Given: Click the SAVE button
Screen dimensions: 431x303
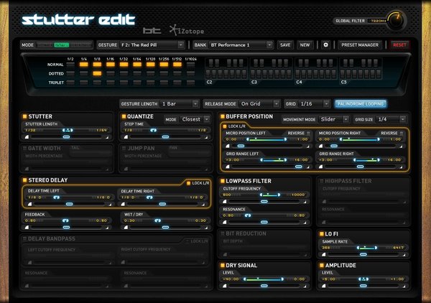Looking at the screenshot, I should [285, 45].
